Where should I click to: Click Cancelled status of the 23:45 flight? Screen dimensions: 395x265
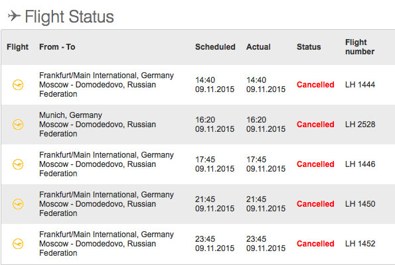pos(315,244)
